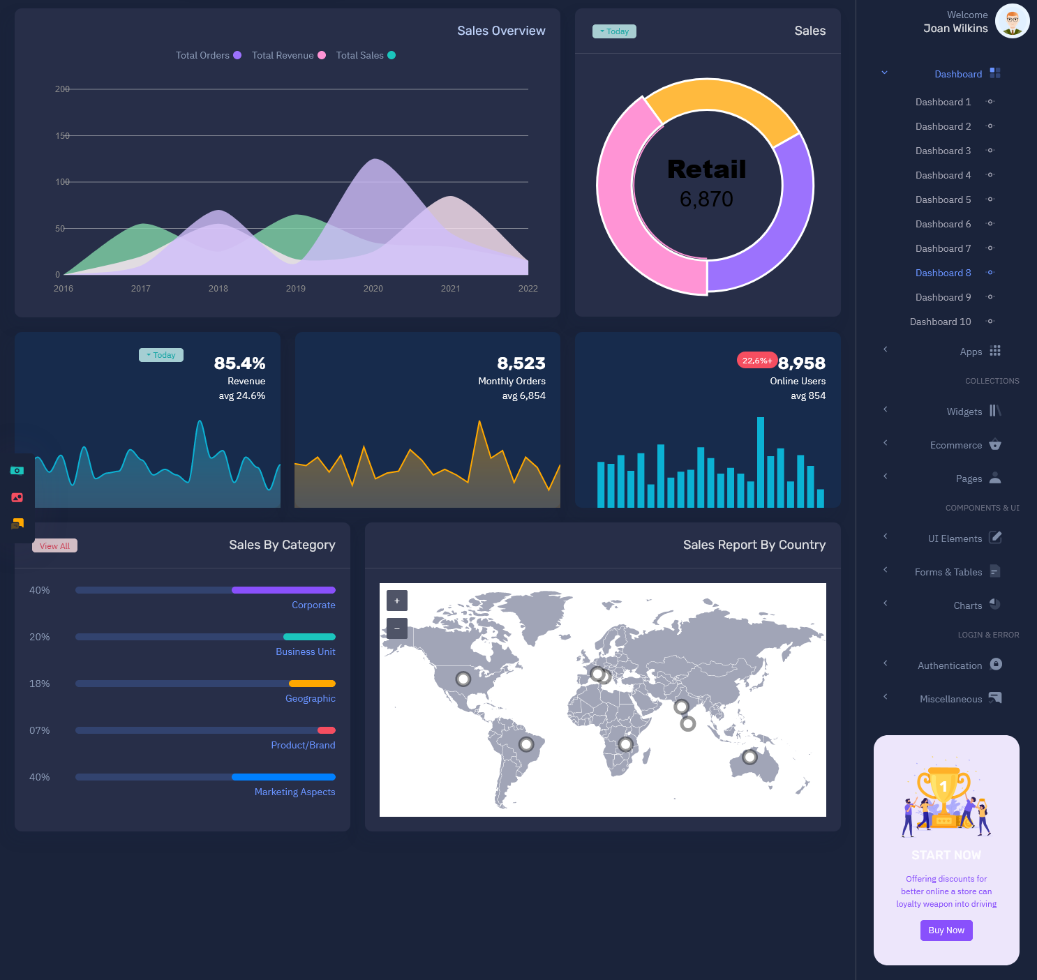This screenshot has width=1037, height=980.
Task: Click the Authentication lock icon
Action: click(x=996, y=664)
